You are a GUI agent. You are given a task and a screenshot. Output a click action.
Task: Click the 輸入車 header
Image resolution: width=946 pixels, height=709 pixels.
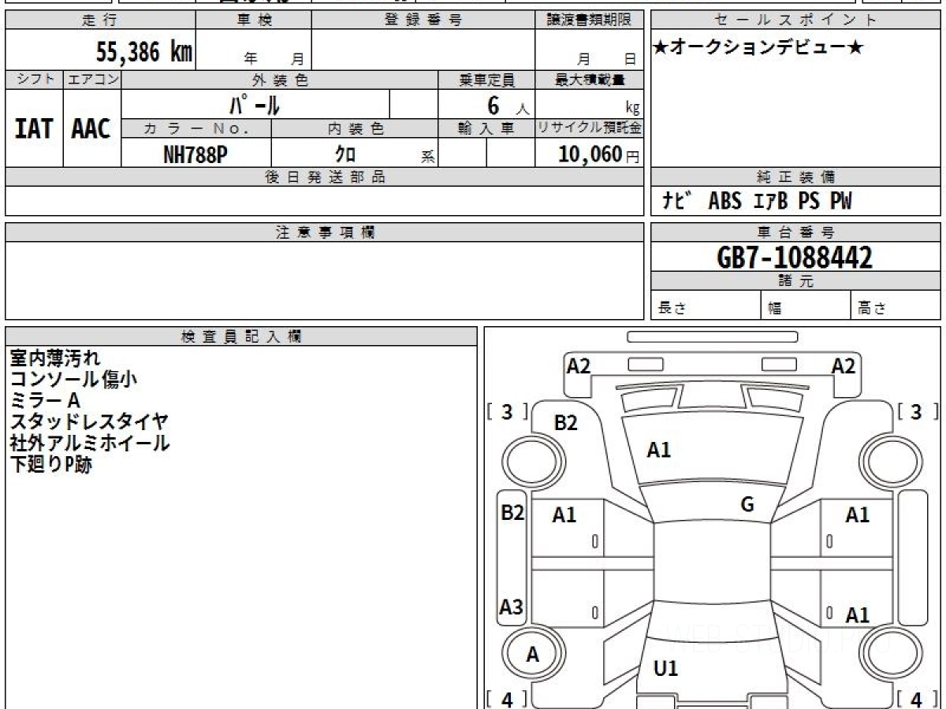tap(486, 128)
